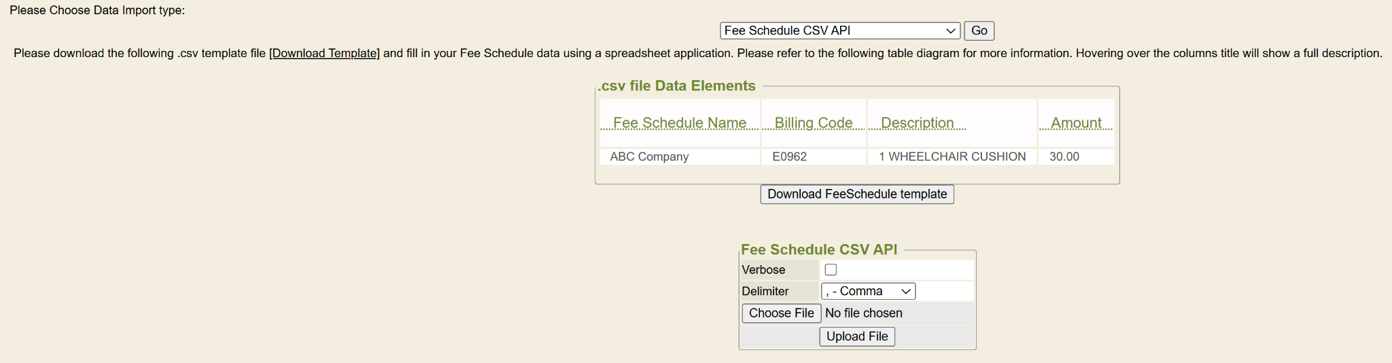The image size is (1392, 363).
Task: Click the Fee Schedule Name column title
Action: point(679,123)
